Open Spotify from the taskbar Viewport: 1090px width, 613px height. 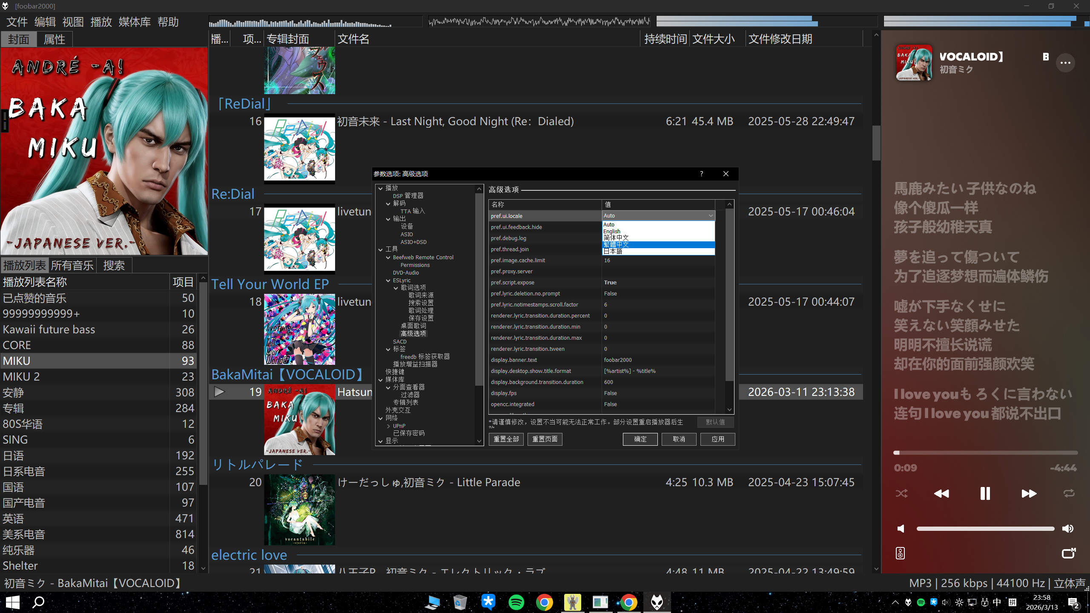(x=516, y=602)
